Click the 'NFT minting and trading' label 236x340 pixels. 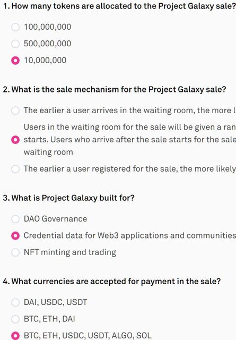[x=69, y=252]
